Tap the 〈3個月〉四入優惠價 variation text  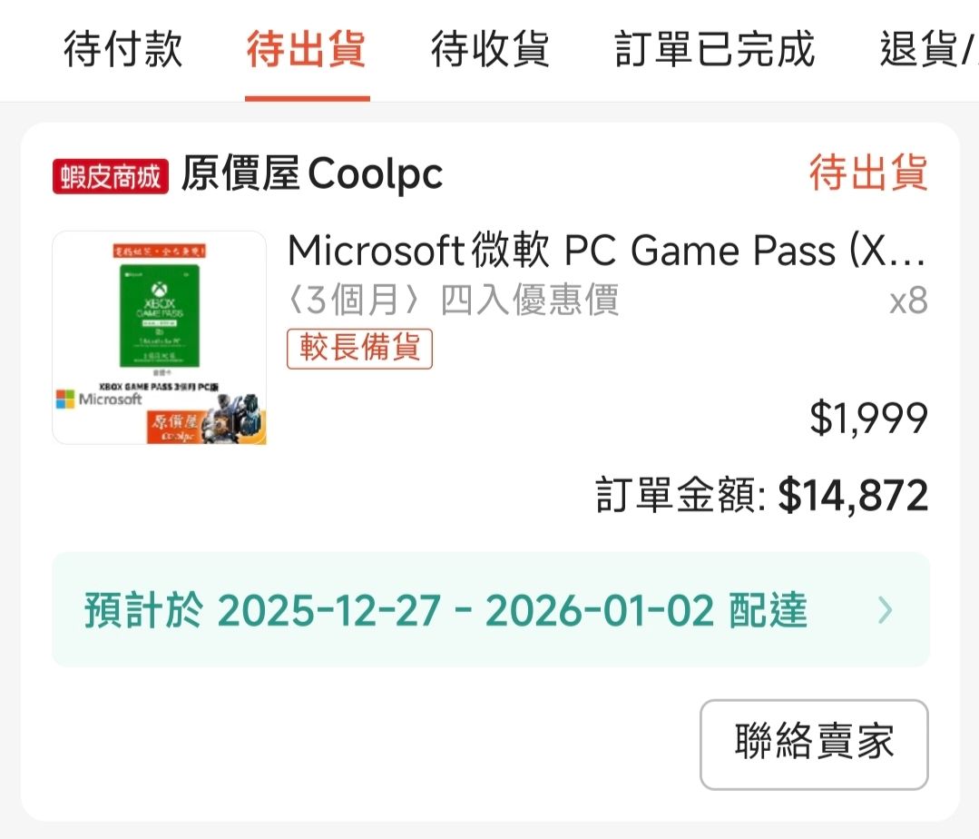pos(453,300)
